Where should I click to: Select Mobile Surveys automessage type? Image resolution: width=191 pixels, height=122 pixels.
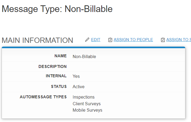click(87, 110)
